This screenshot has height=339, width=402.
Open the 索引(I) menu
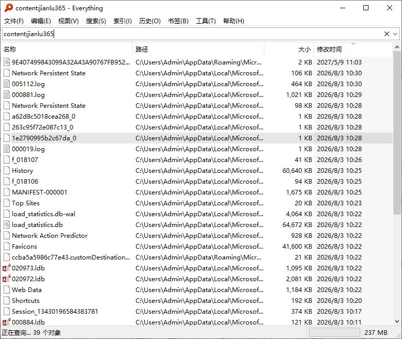point(123,21)
